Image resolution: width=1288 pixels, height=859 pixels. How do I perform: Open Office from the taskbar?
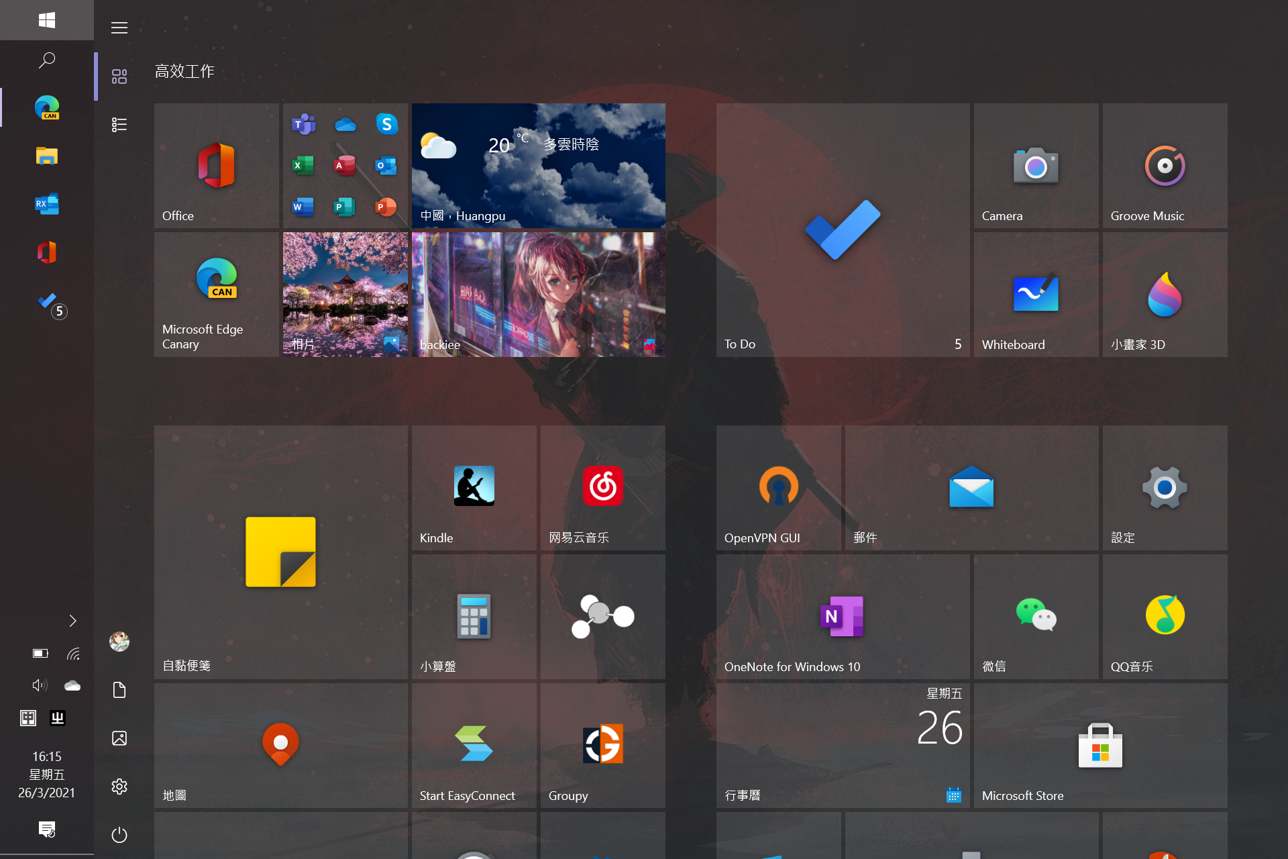[x=47, y=252]
